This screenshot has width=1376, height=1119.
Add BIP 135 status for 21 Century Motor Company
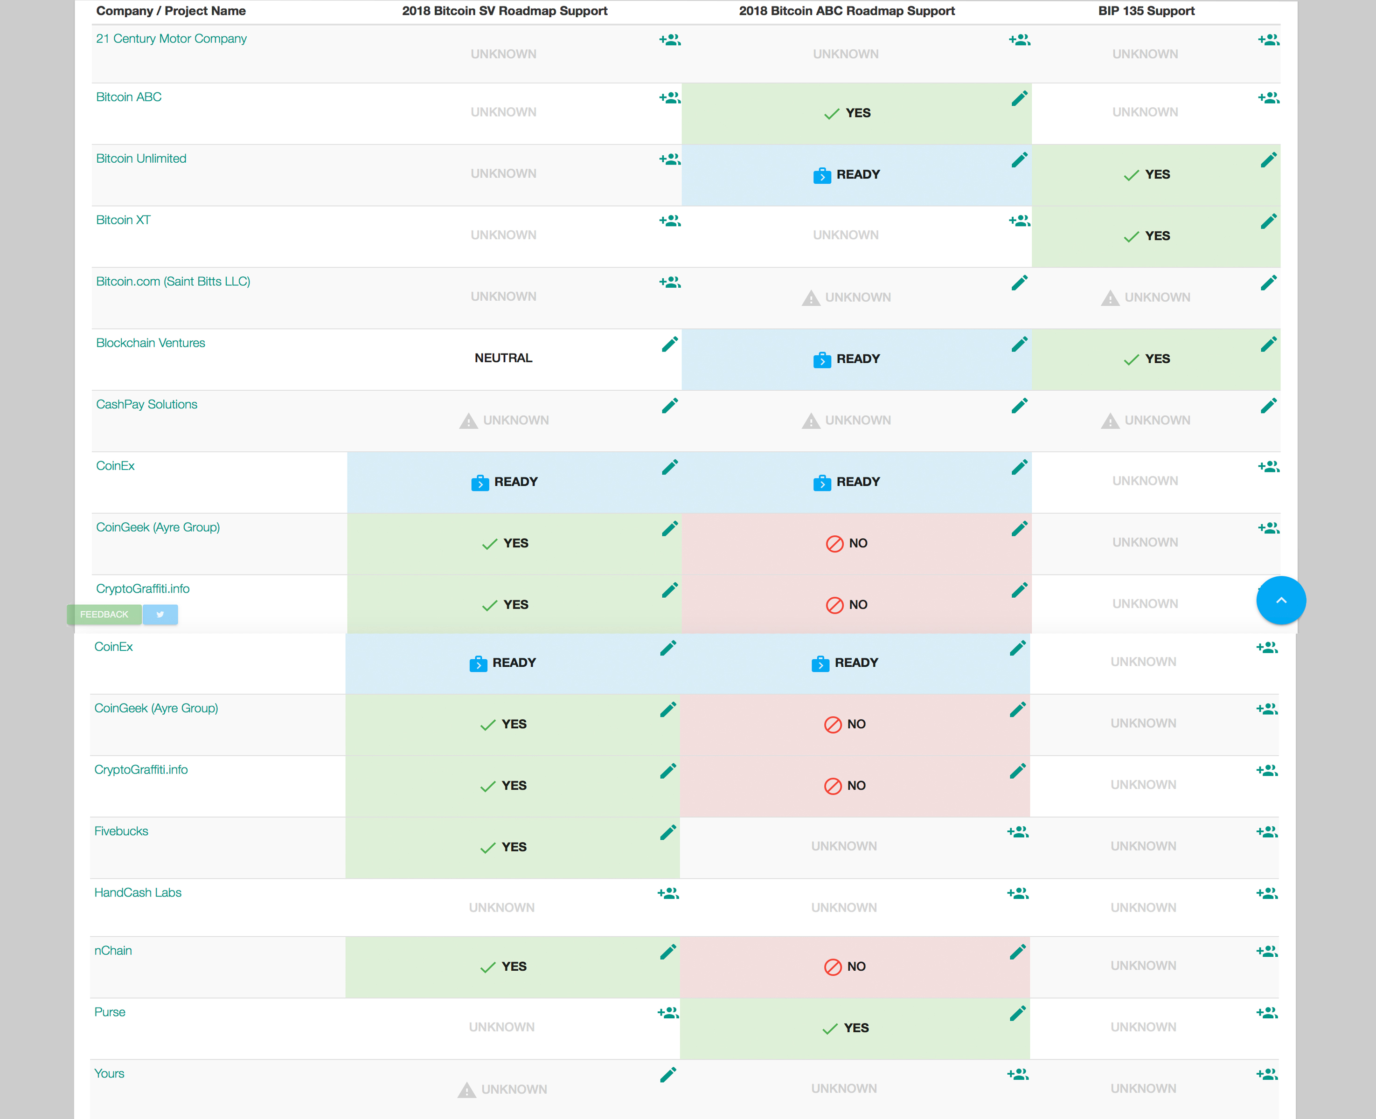coord(1268,40)
